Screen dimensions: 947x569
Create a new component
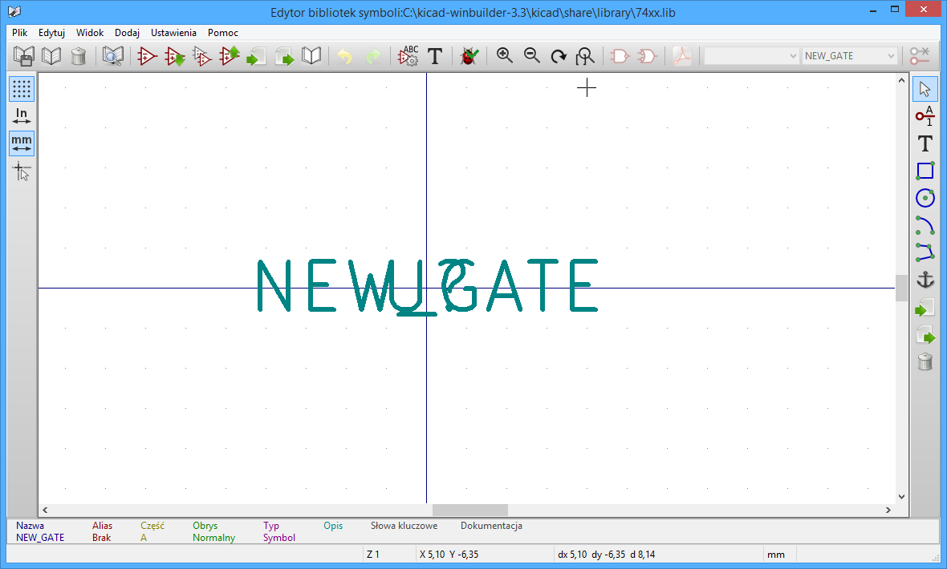tap(147, 56)
